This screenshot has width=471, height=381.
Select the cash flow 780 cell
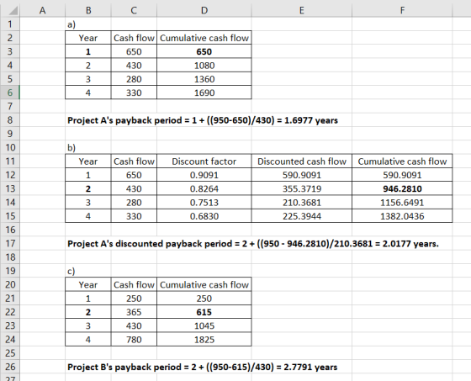(x=134, y=340)
